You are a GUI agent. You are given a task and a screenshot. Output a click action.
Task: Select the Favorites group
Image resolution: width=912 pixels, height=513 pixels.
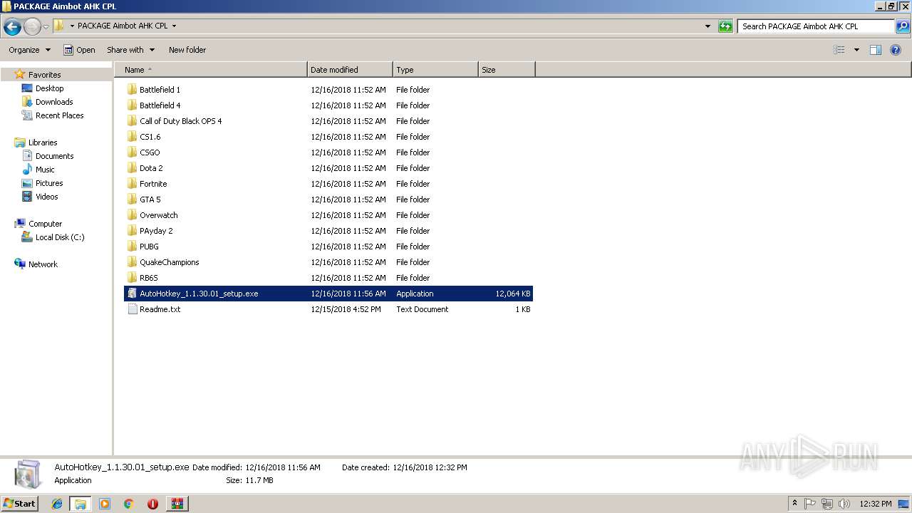pos(44,74)
